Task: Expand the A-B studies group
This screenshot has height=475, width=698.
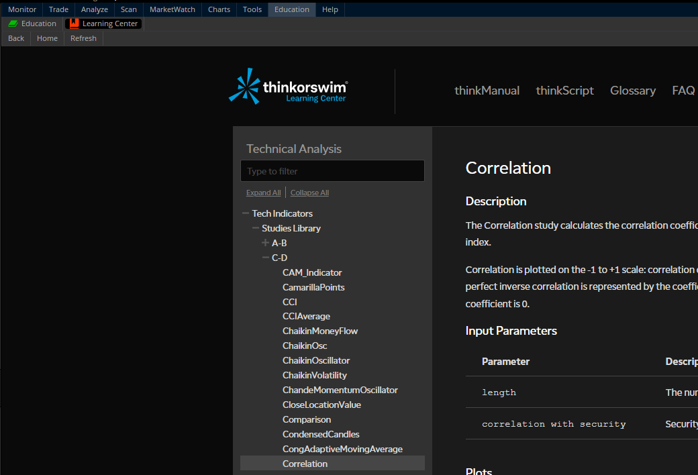Action: click(x=266, y=243)
